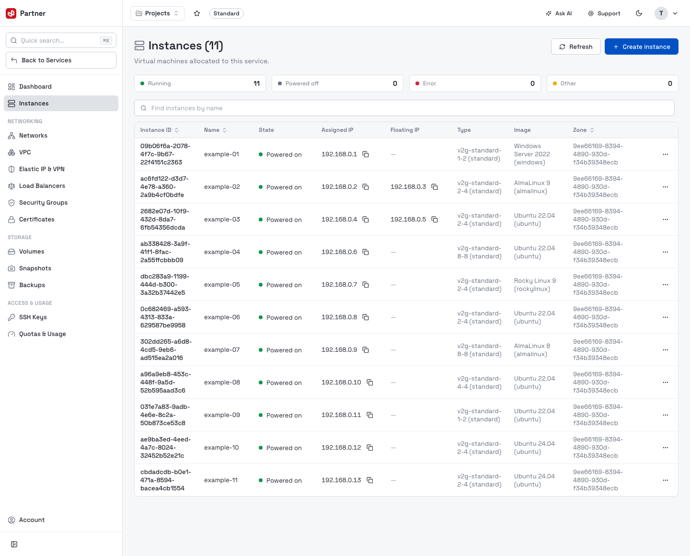690x556 pixels.
Task: Copy floating IP 192.168.0.3
Action: 435,187
